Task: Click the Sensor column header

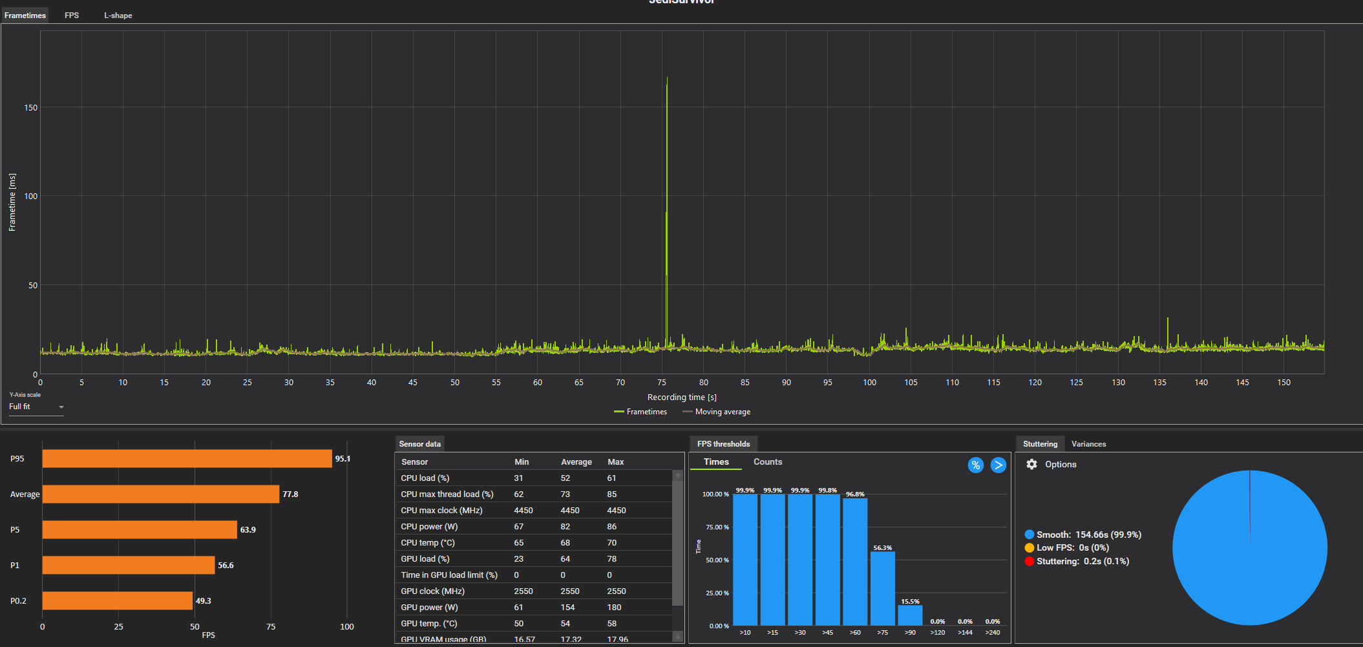Action: (x=414, y=462)
